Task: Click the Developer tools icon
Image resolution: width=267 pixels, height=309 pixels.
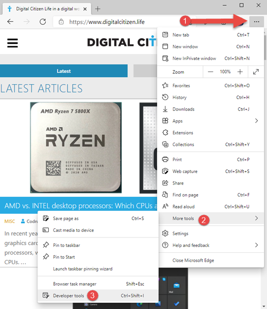Action: (x=46, y=295)
